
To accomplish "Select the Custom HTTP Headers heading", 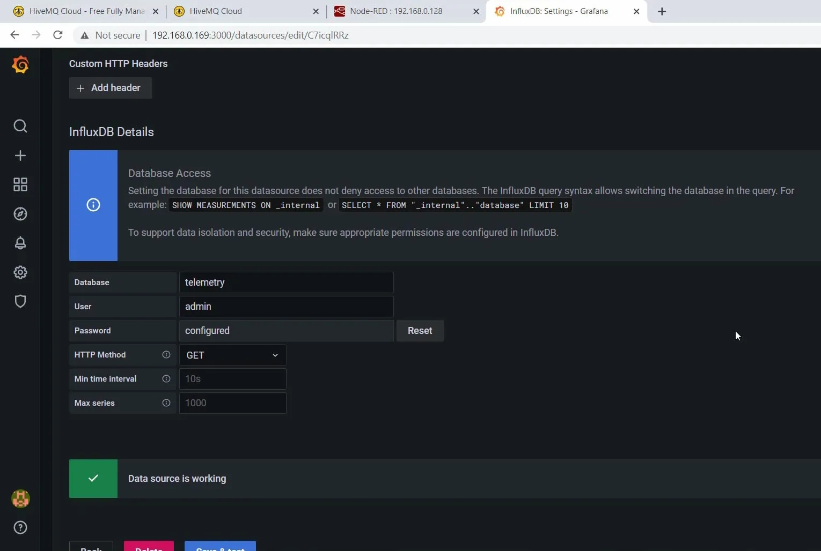I will (119, 64).
